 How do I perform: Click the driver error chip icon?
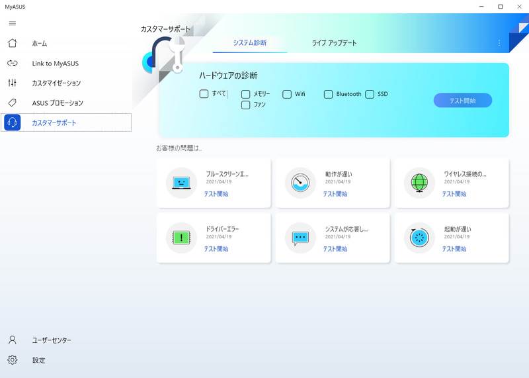tap(181, 238)
